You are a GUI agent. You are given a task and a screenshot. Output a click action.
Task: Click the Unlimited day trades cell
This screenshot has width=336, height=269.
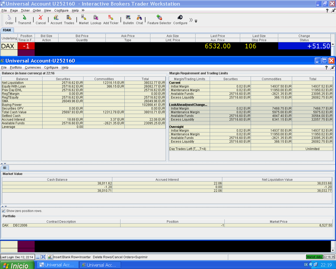pyautogui.click(x=312, y=149)
